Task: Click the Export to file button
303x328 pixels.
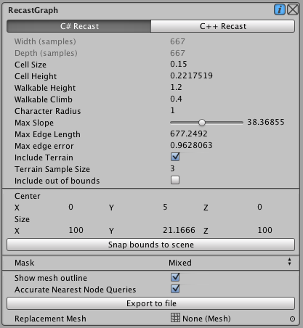Action: click(x=150, y=303)
